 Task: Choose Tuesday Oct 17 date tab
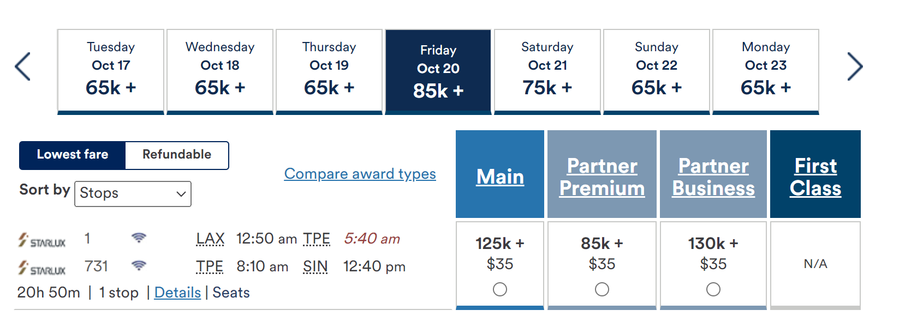(111, 72)
